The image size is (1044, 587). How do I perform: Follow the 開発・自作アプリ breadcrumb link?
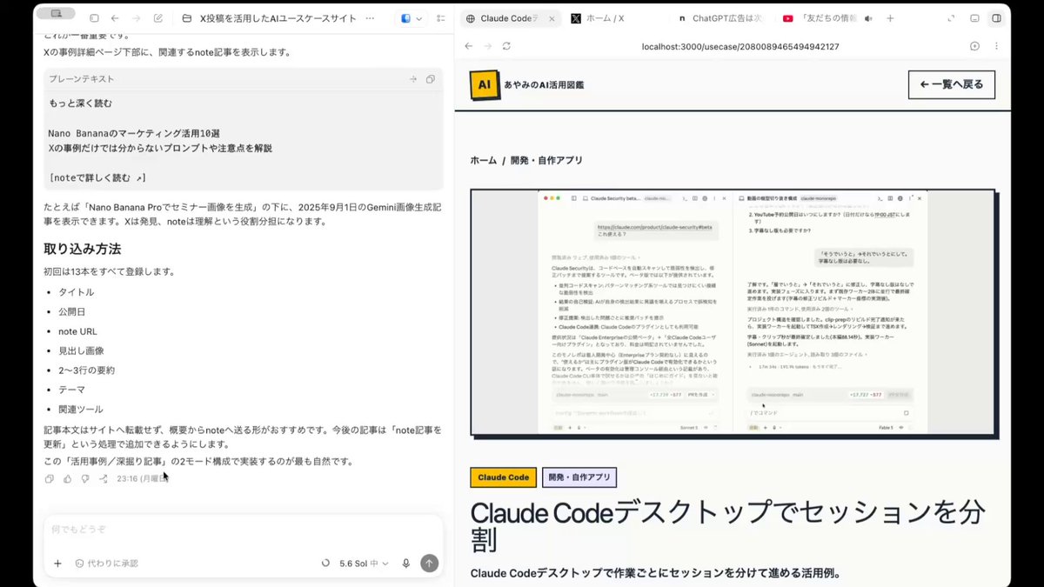tap(546, 160)
